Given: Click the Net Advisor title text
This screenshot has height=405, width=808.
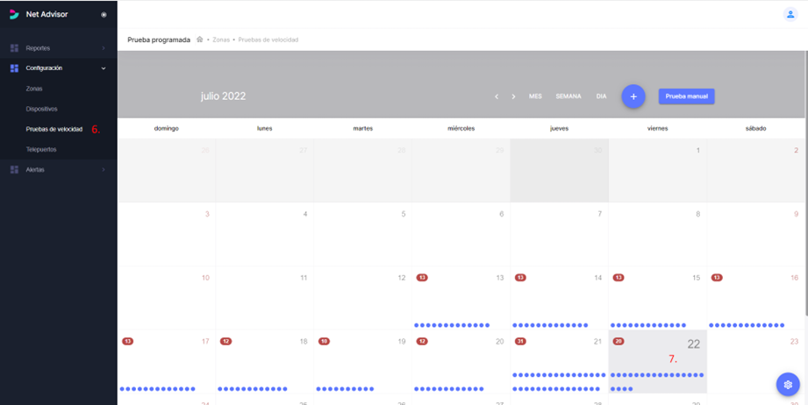Looking at the screenshot, I should 46,14.
